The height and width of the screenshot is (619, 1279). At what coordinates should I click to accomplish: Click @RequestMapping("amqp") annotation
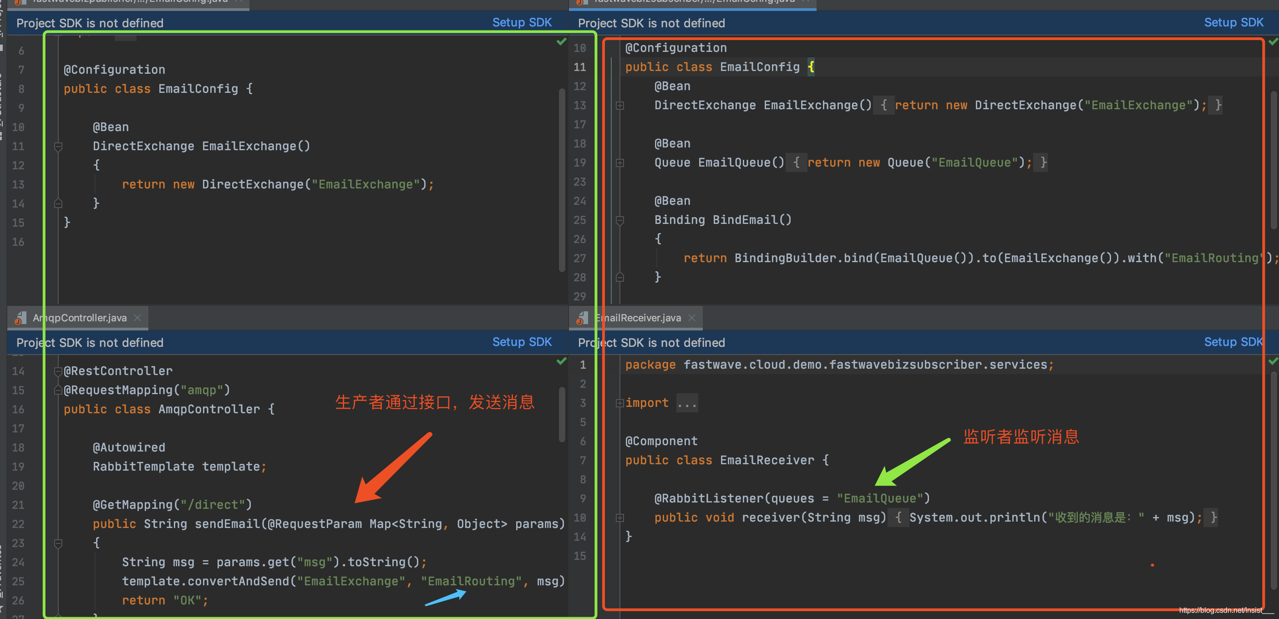(x=147, y=390)
